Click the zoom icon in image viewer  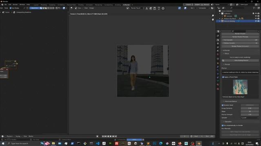point(213,15)
